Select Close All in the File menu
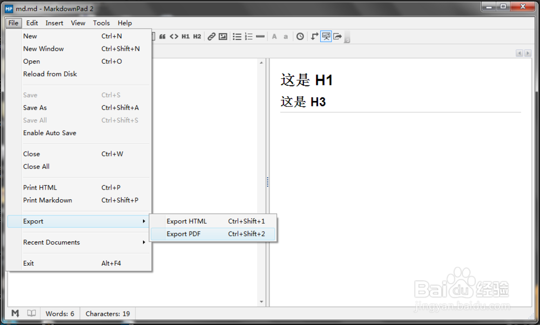Screen dimensions: 540x325 [x=79, y=167]
